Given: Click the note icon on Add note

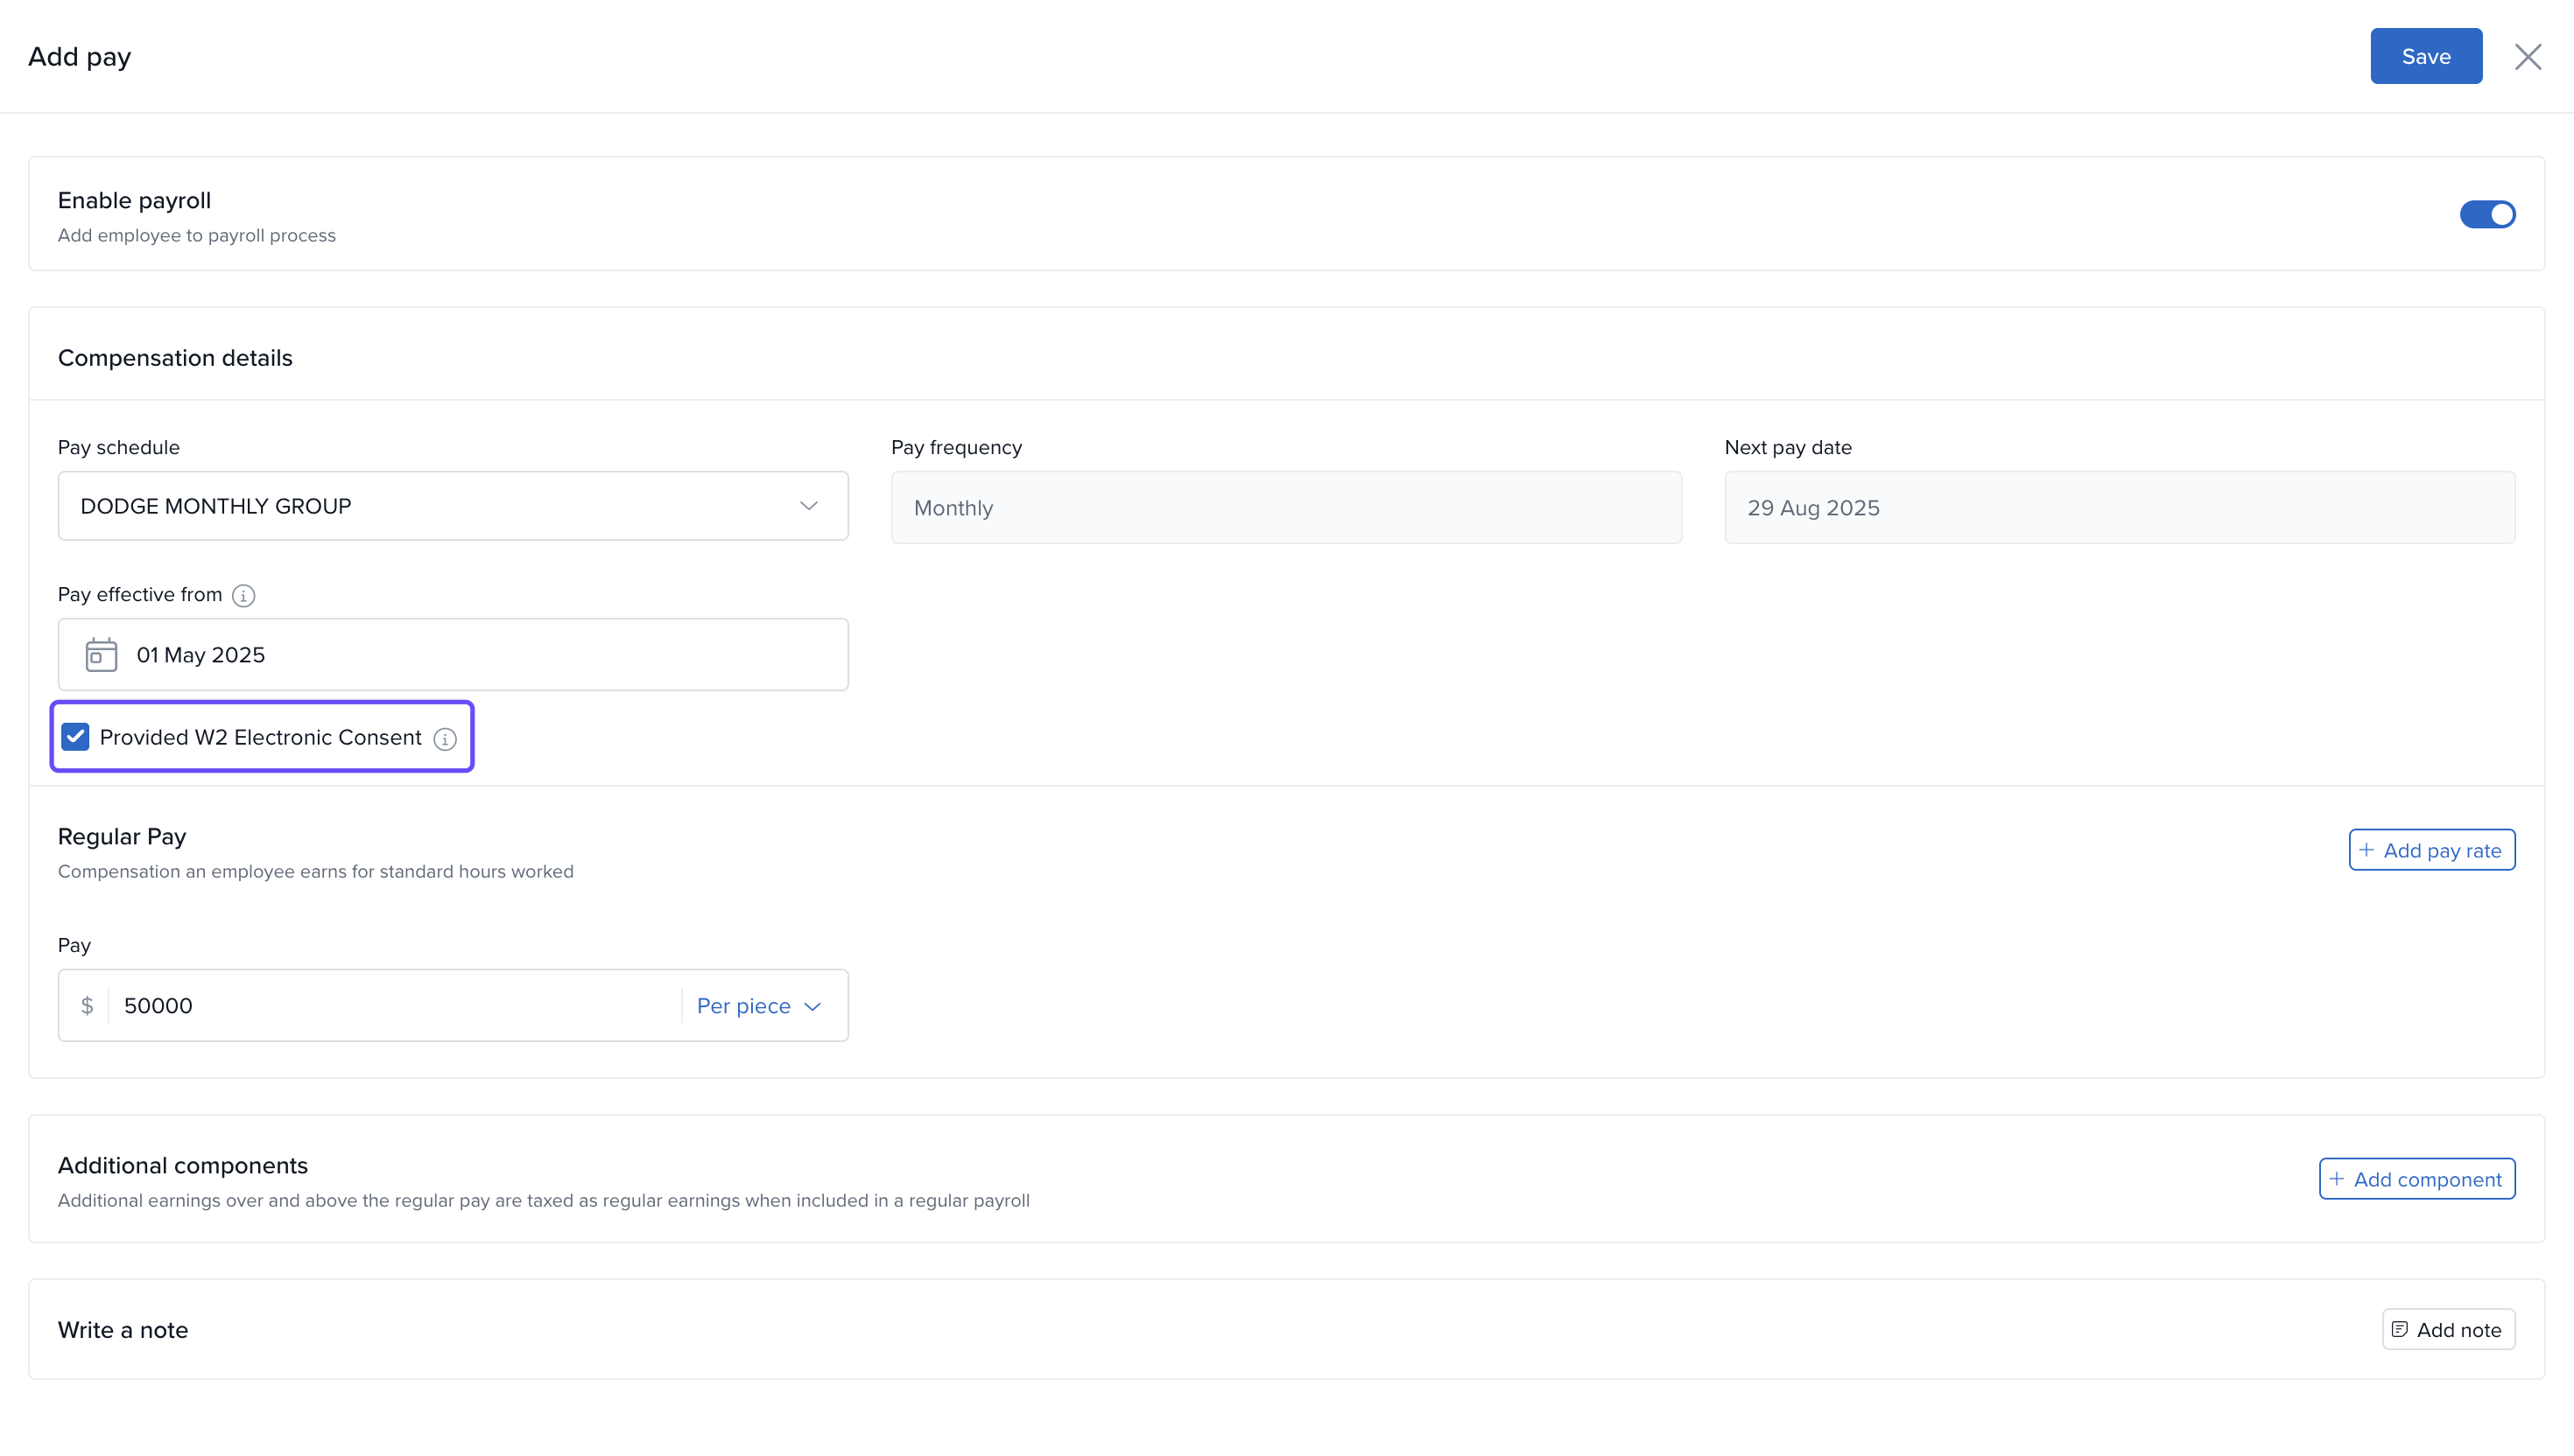Looking at the screenshot, I should coord(2400,1329).
